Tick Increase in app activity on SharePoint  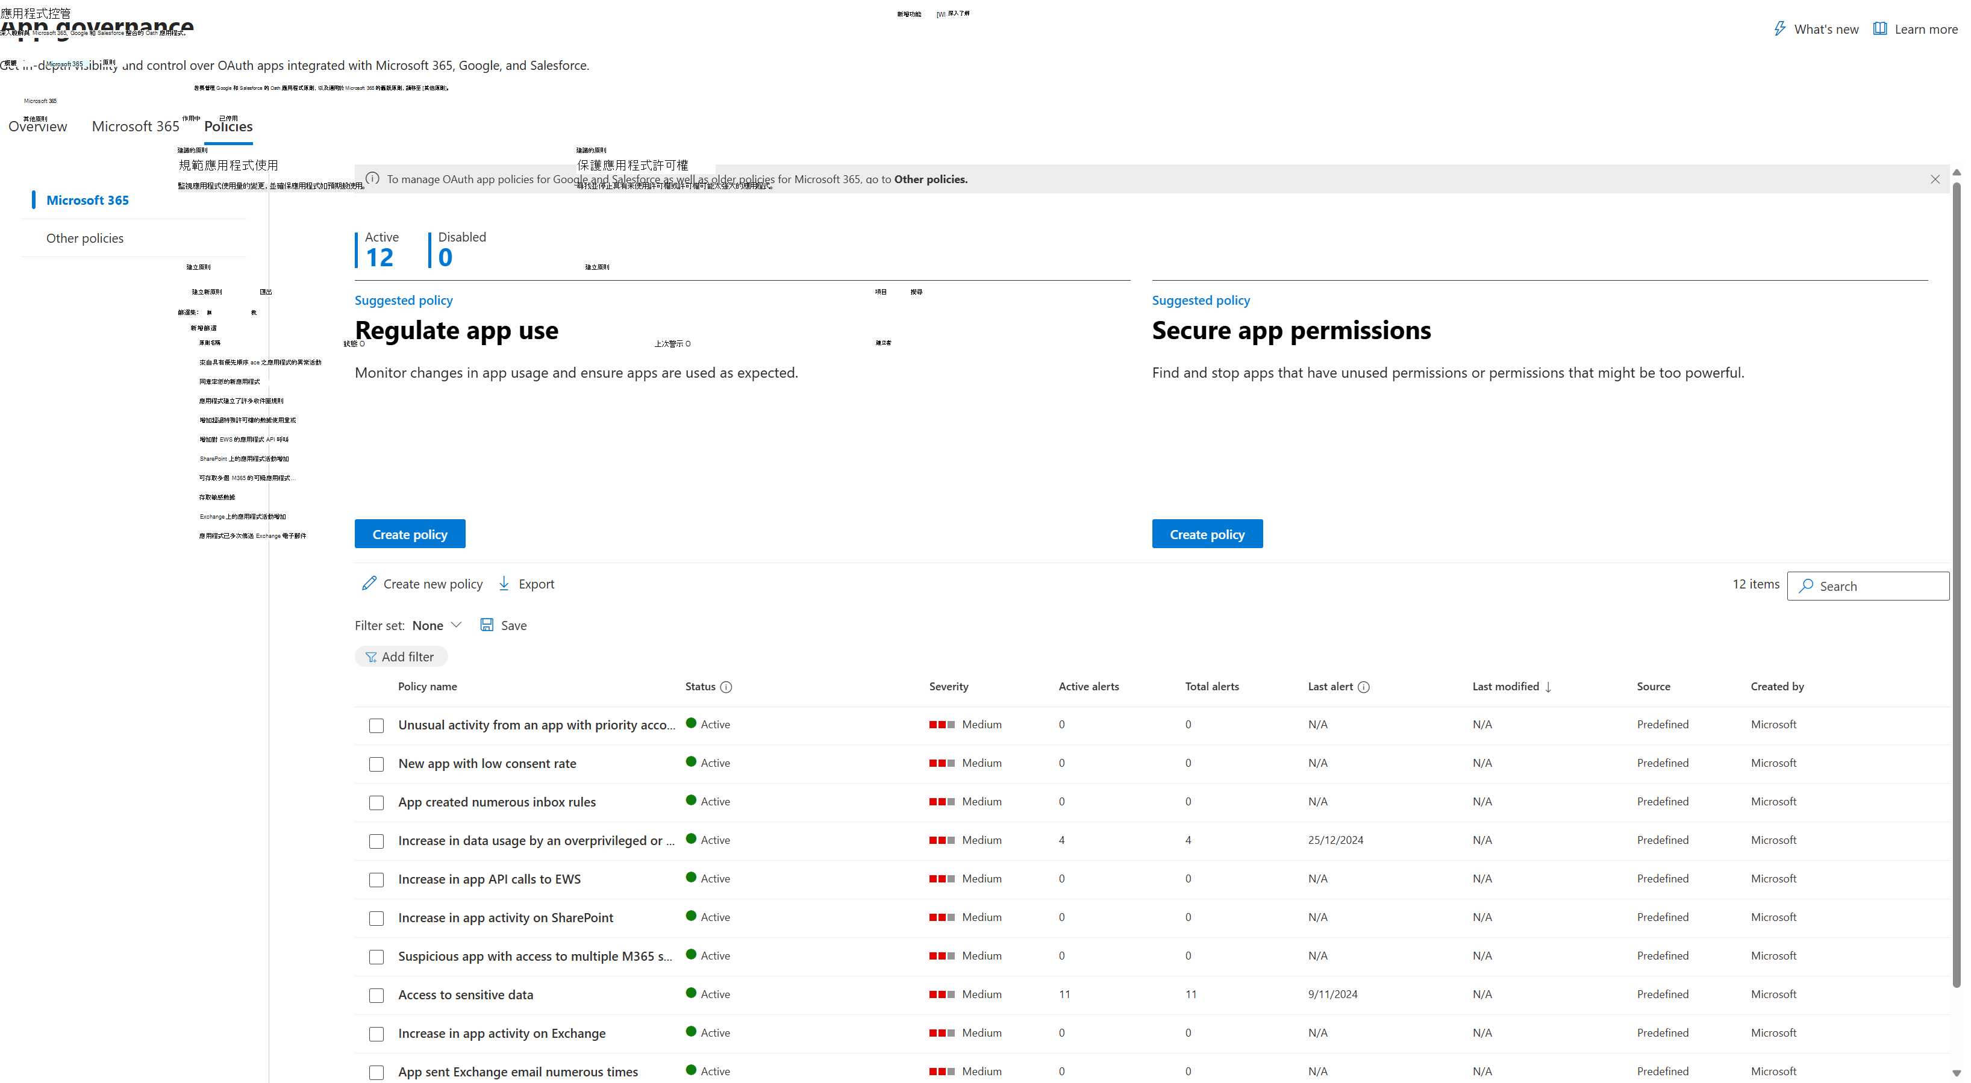click(376, 919)
